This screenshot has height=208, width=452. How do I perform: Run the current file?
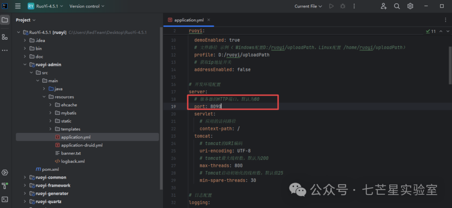tap(331, 6)
